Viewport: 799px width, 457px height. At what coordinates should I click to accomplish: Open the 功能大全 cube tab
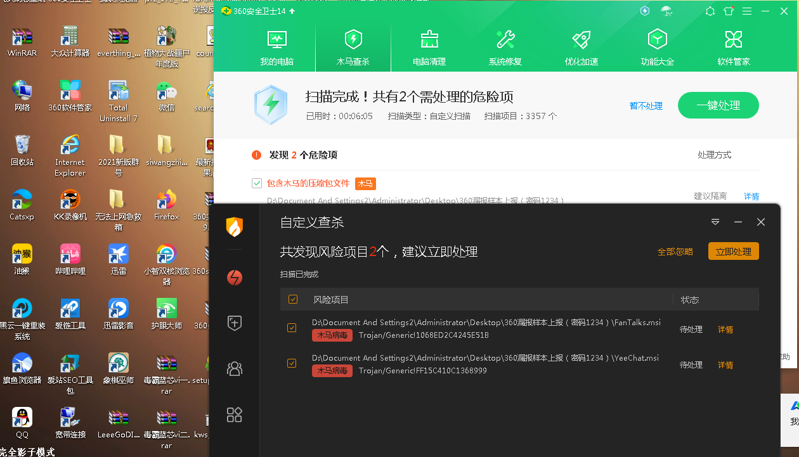click(x=658, y=48)
